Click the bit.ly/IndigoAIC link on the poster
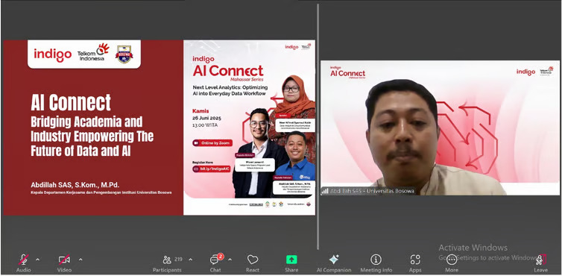Viewport: 562px width, 276px height. coord(212,169)
